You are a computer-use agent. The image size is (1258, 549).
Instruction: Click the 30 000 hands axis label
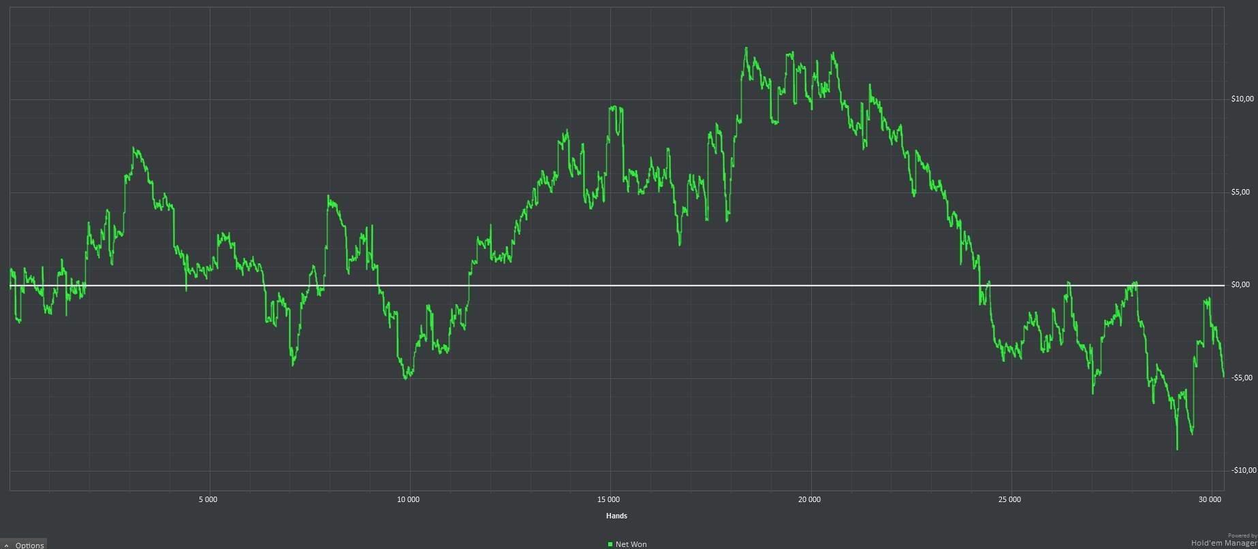[1210, 499]
